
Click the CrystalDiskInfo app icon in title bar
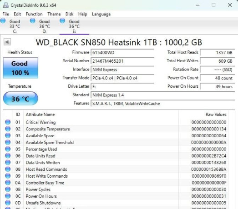[x=5, y=5]
